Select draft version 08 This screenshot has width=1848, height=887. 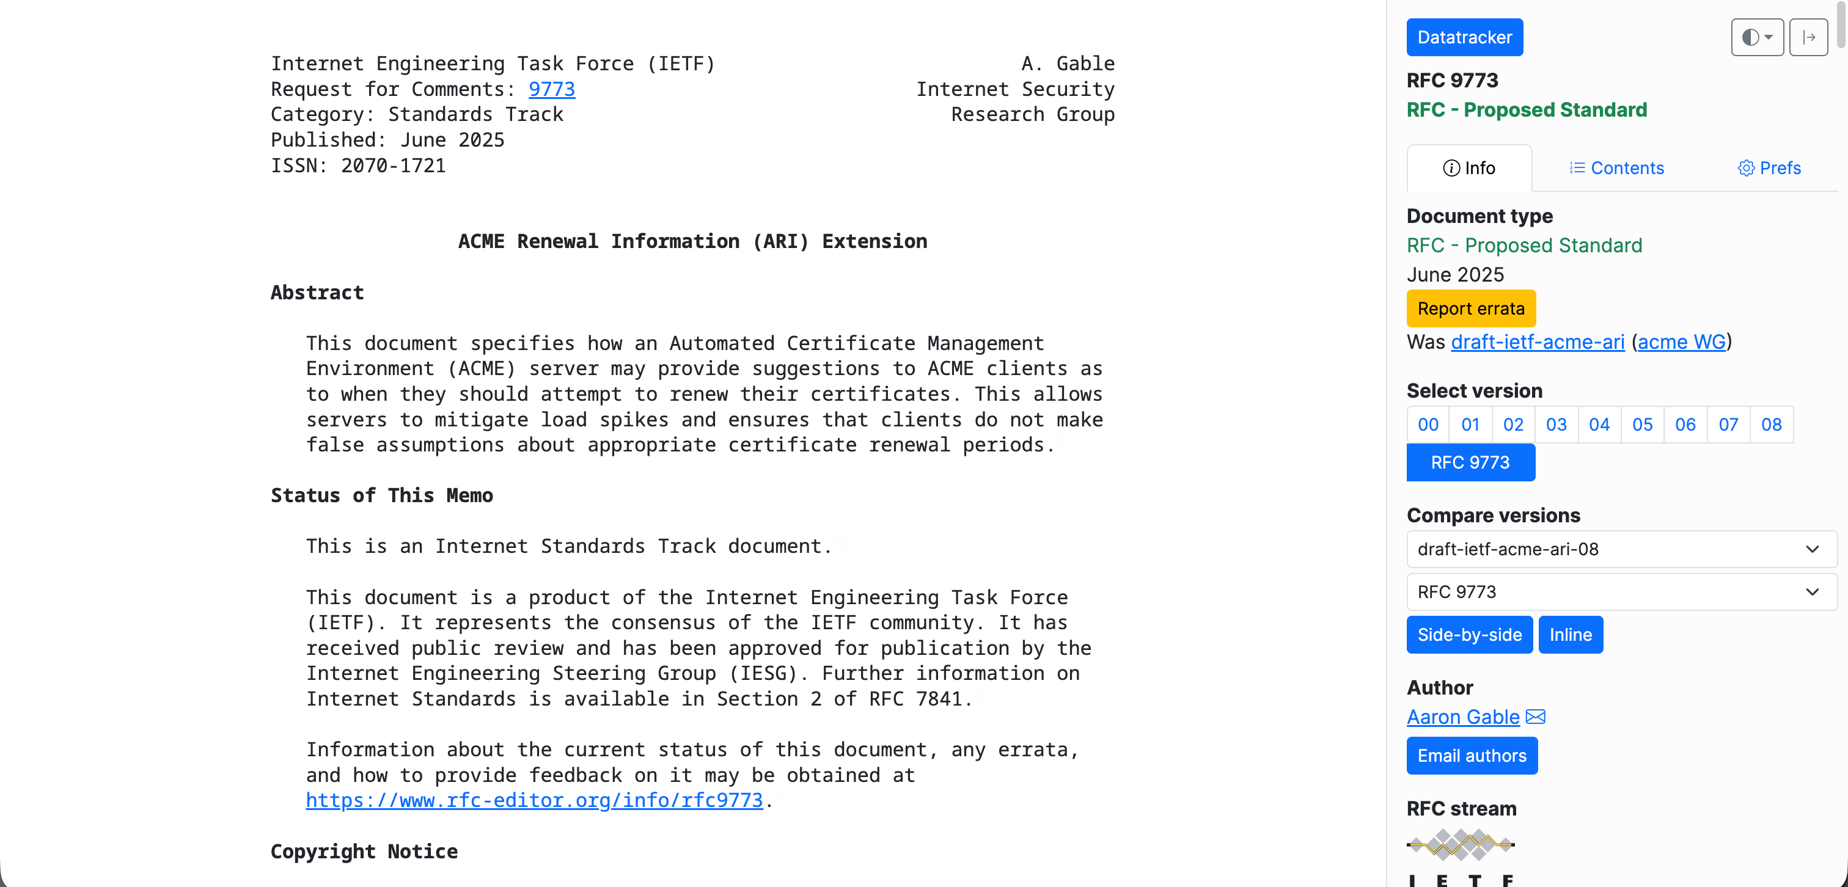1770,425
